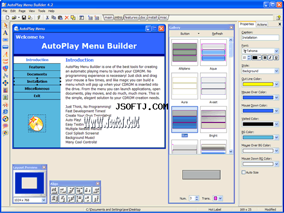Screen dimensions: 284x213
Task: Select the arrow pointer tool in sidebar
Action: tap(5, 25)
